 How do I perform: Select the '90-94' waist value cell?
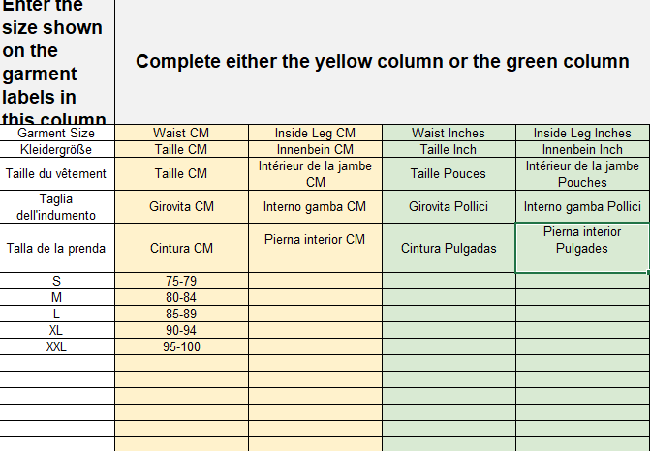(181, 330)
